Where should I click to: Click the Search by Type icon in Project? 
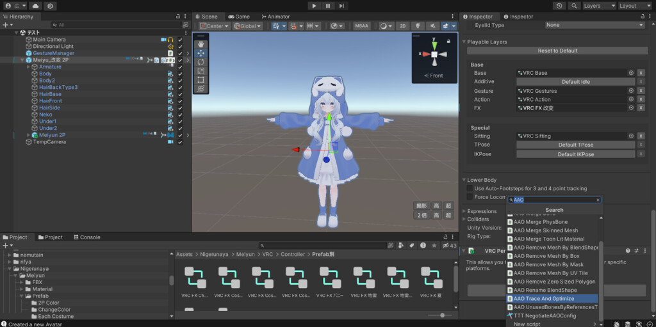coord(401,246)
